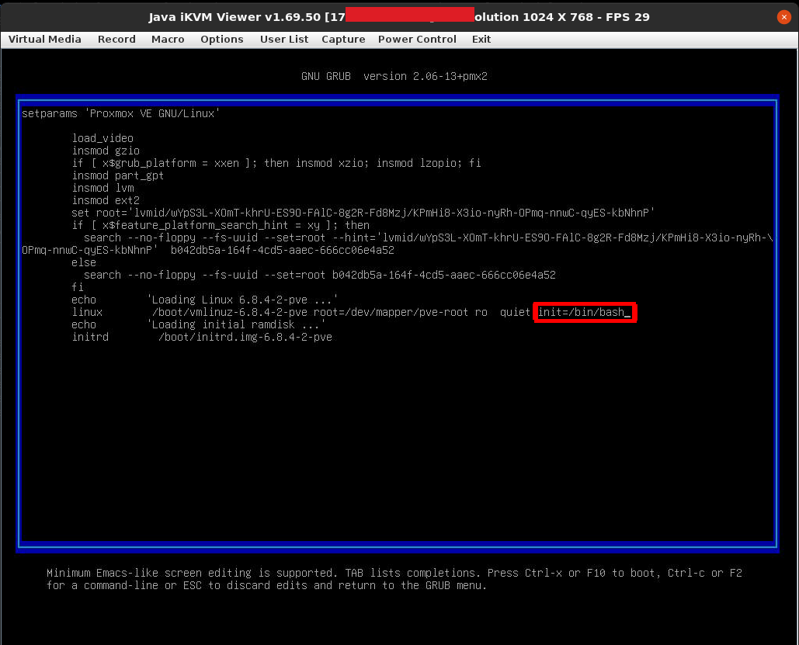Open the Virtual Media menu
The height and width of the screenshot is (645, 799).
point(45,40)
